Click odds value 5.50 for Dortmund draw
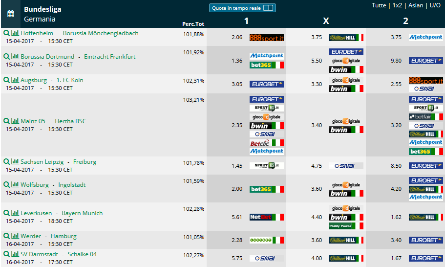This screenshot has width=445, height=267. point(317,61)
